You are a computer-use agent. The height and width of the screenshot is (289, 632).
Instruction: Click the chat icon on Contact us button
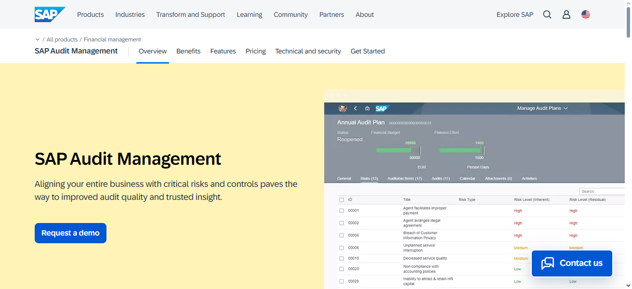[548, 263]
